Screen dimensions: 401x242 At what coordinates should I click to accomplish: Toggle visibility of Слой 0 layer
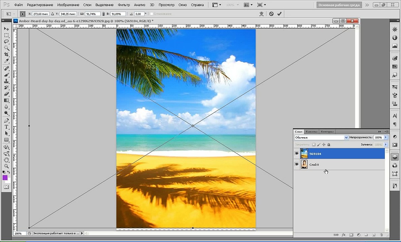pyautogui.click(x=297, y=164)
